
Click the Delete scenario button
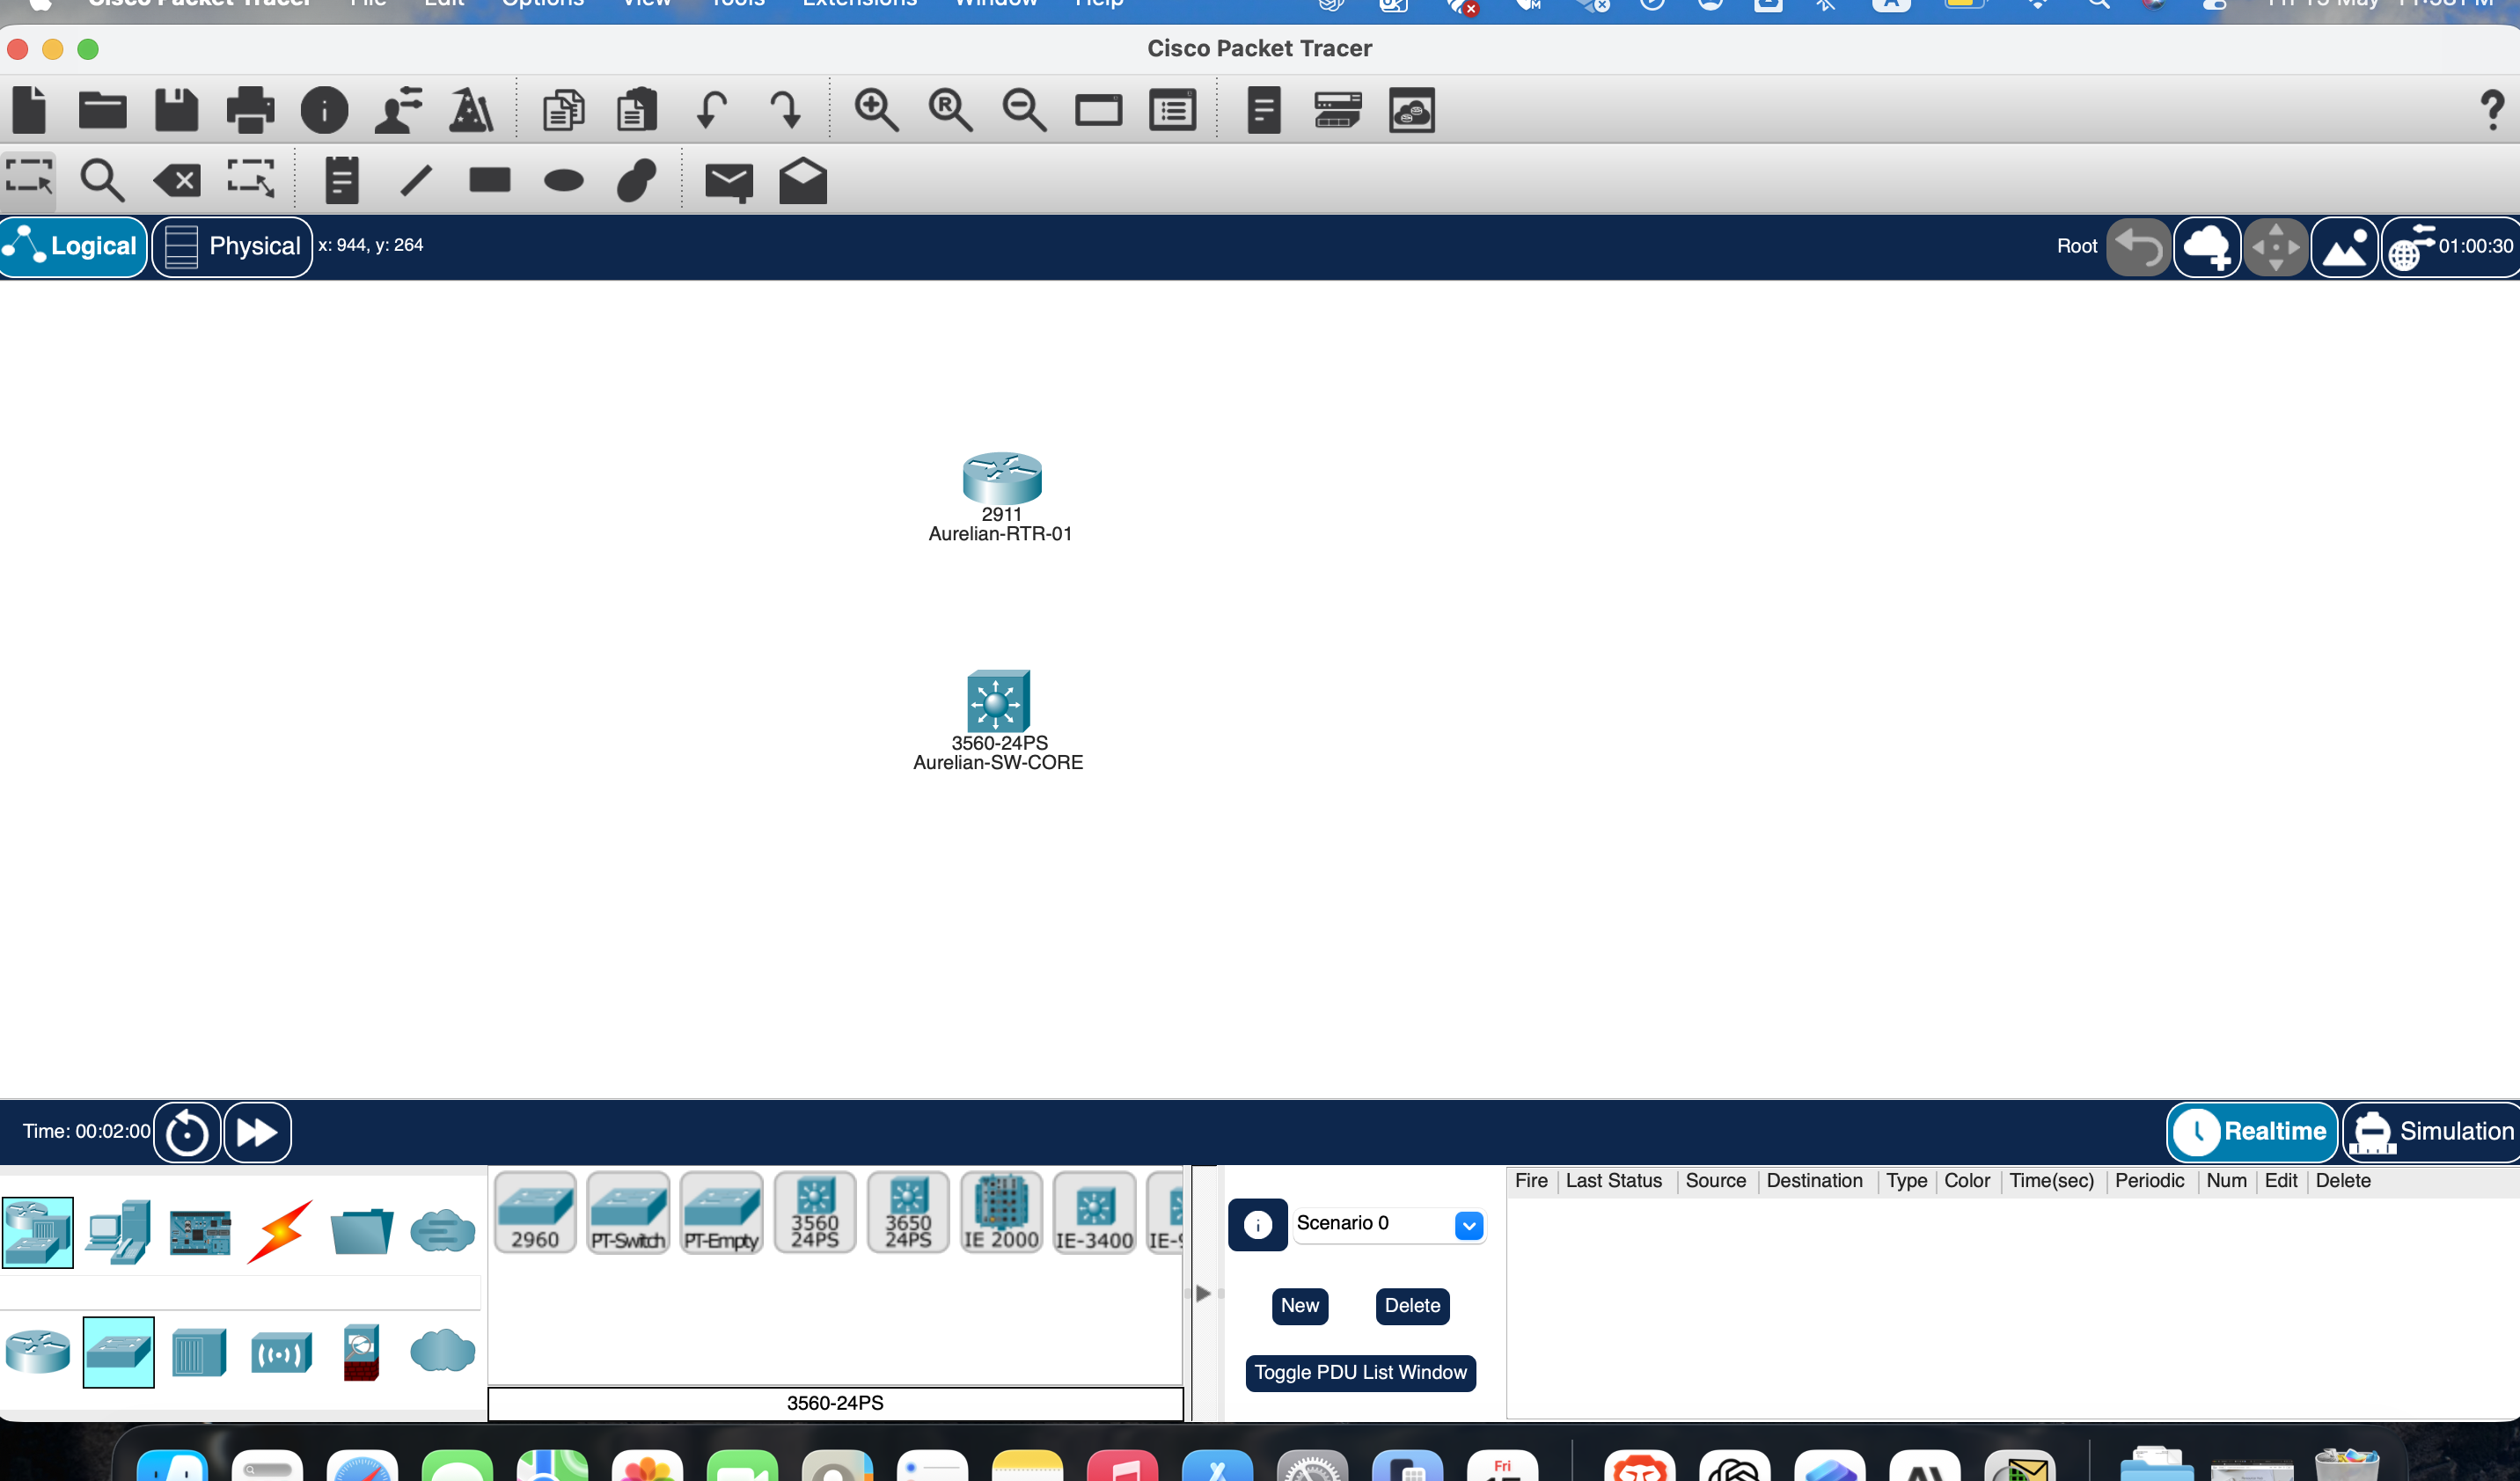coord(1412,1305)
